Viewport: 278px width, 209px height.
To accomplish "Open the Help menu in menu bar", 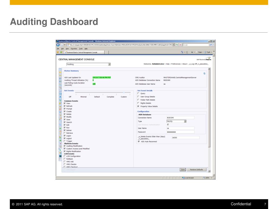I will [x=86, y=48].
